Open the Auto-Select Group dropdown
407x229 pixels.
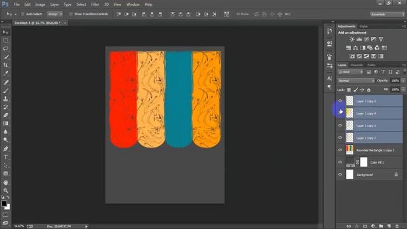[55, 14]
